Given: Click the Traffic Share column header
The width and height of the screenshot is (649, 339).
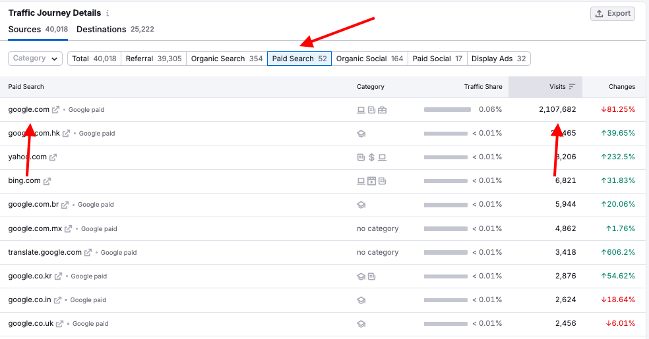Looking at the screenshot, I should point(483,87).
